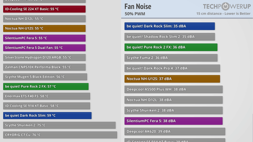The image size is (253, 142).
Task: Select the Noctua NH-U12S 55 °C bar
Action: [44, 28]
